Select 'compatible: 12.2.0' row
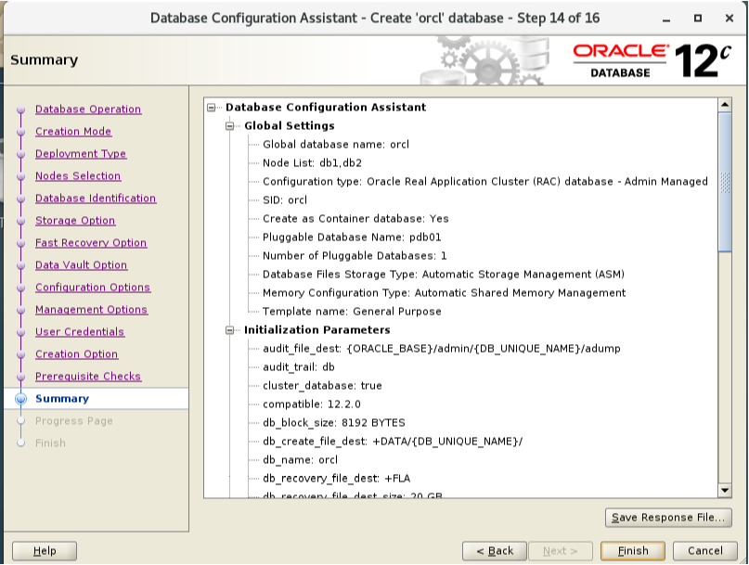This screenshot has width=749, height=565. pos(312,404)
